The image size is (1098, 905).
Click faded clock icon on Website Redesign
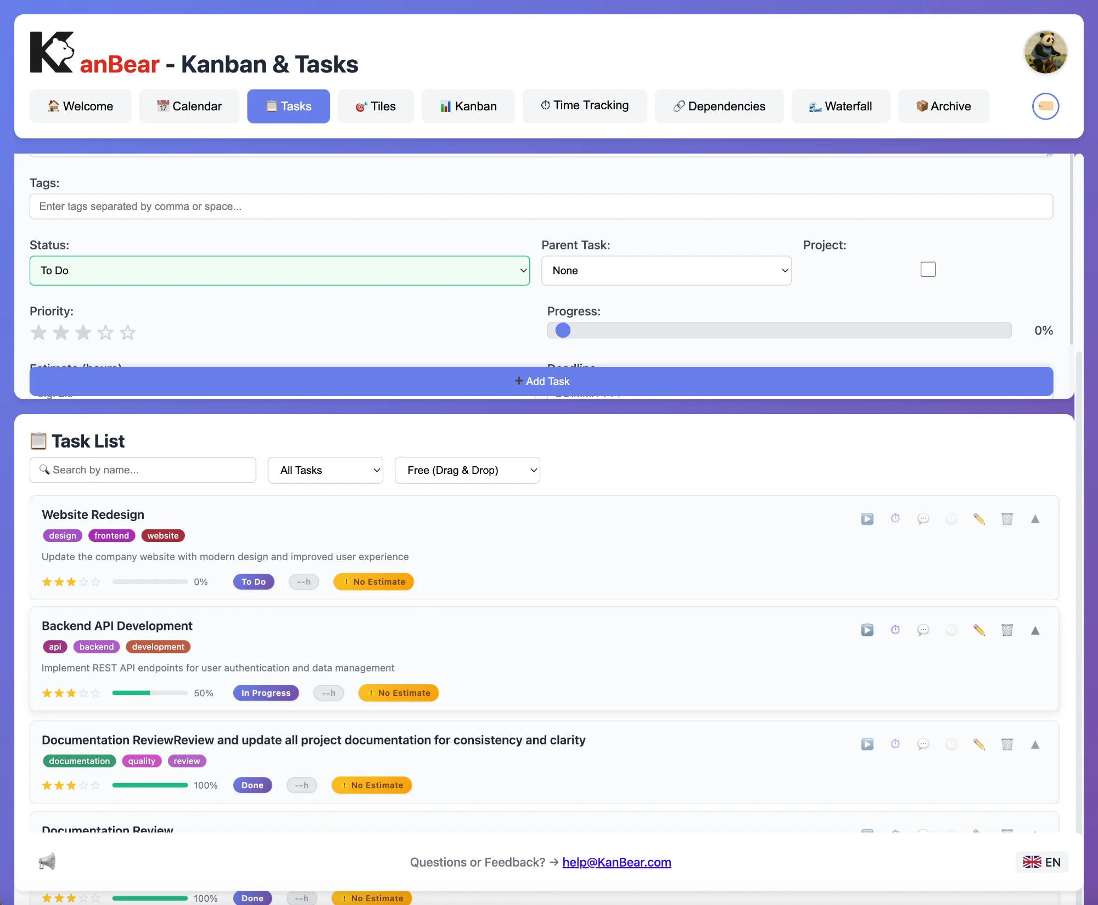pyautogui.click(x=951, y=519)
